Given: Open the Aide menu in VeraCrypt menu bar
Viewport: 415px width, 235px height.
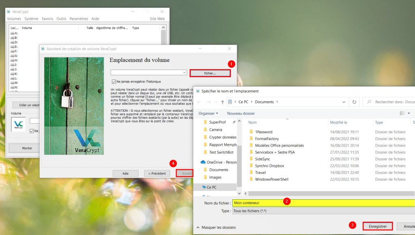Looking at the screenshot, I should coord(95,19).
